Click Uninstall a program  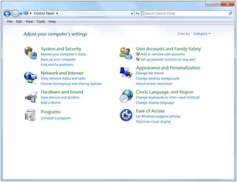coord(56,118)
